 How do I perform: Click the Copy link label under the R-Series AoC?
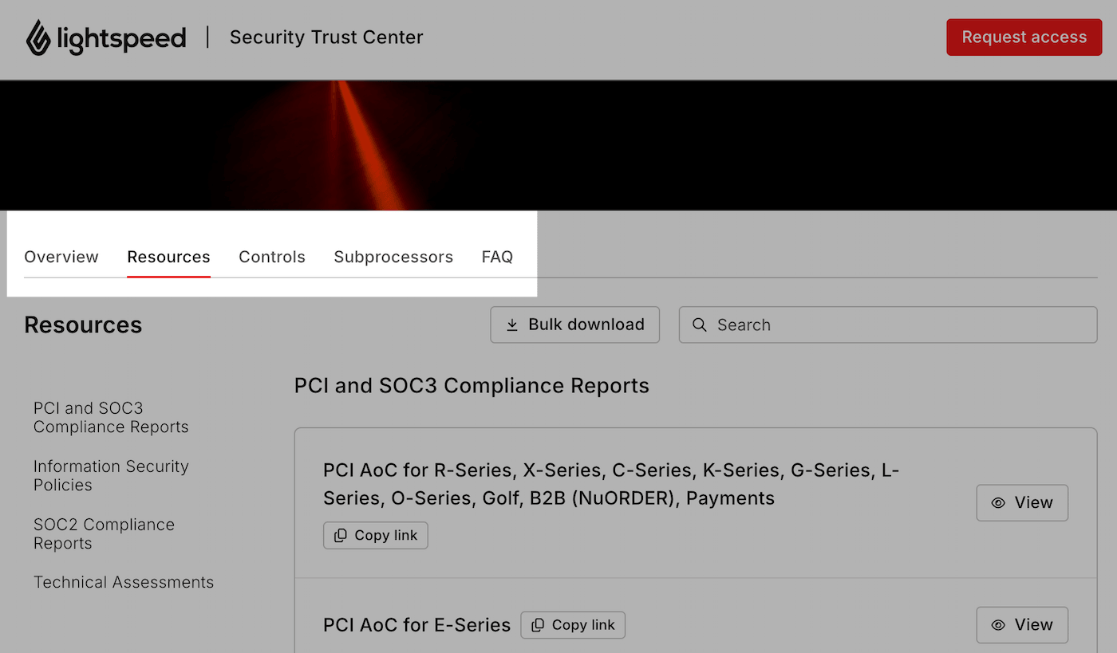[x=386, y=536]
